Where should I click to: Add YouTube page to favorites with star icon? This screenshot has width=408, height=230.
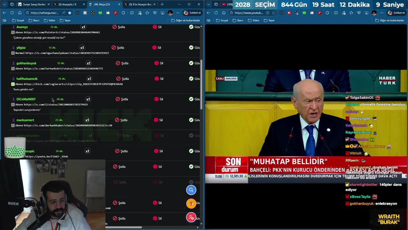pyautogui.click(x=273, y=13)
